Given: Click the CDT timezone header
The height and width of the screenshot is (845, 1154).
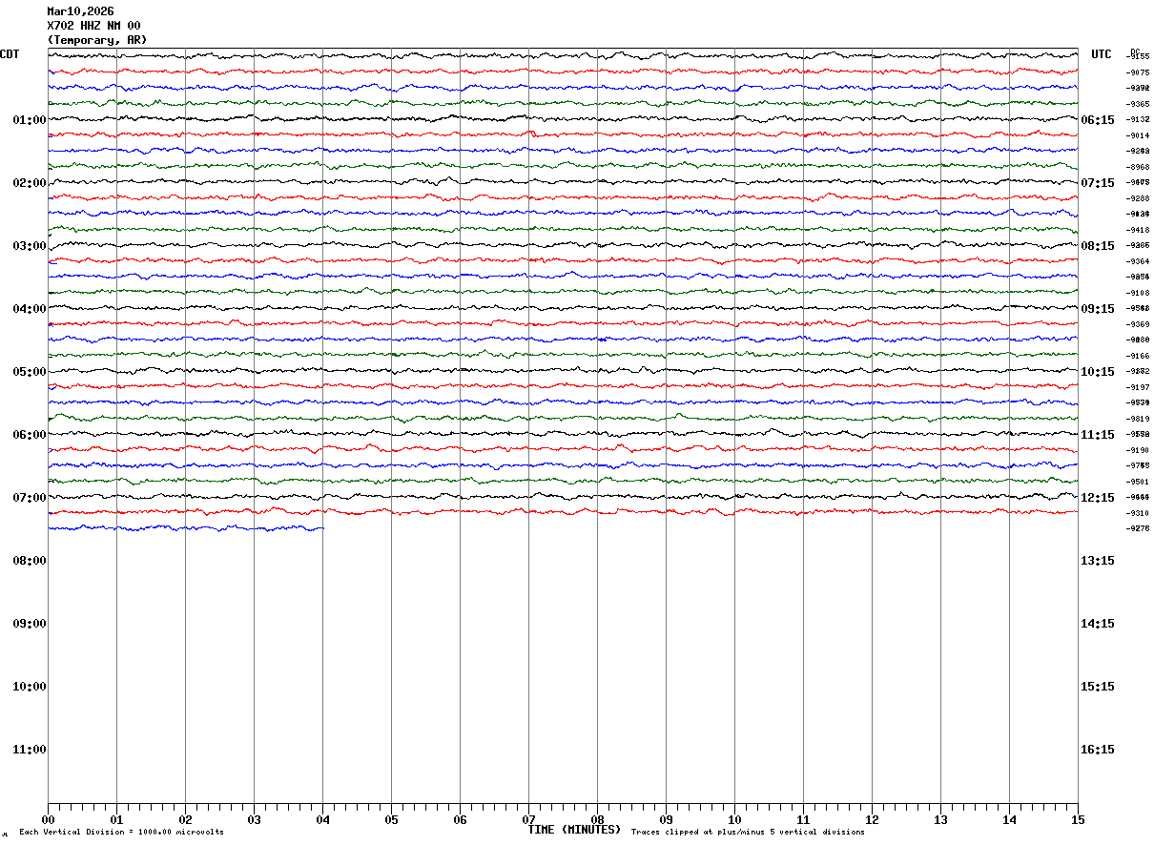Looking at the screenshot, I should coord(10,54).
